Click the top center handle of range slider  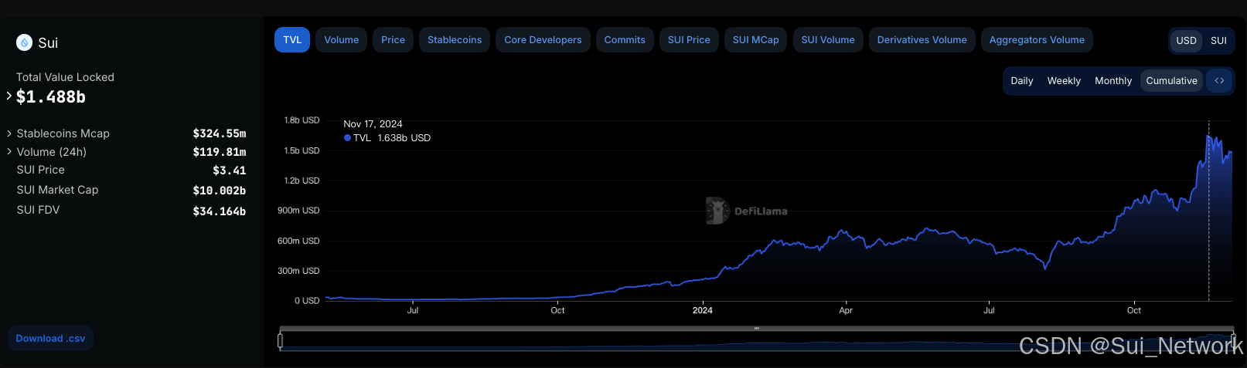(x=757, y=329)
